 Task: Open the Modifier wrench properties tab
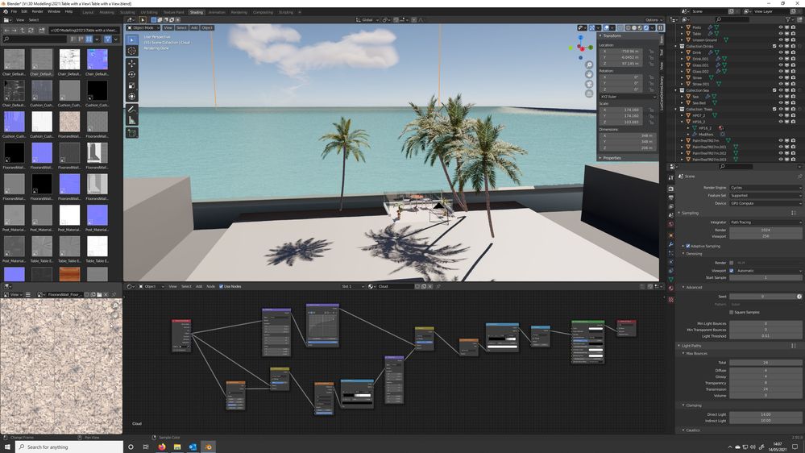click(x=671, y=244)
